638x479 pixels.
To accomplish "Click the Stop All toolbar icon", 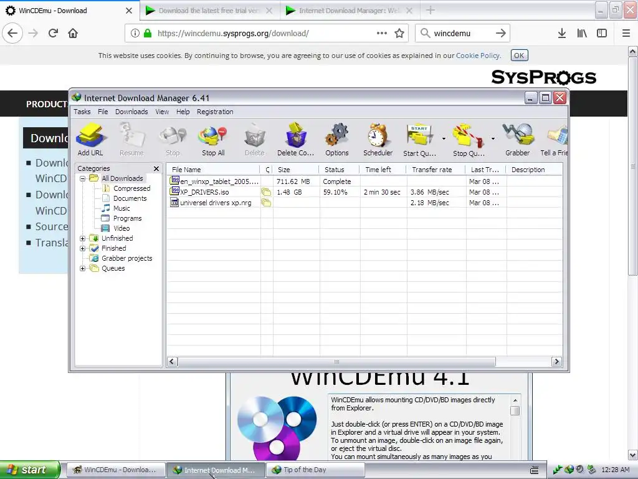I will (x=213, y=140).
